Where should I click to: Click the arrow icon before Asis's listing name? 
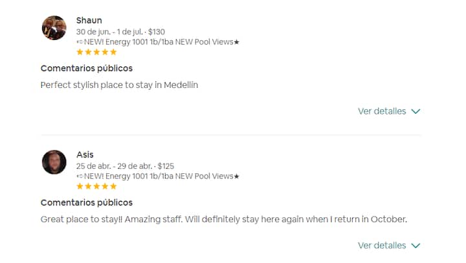[79, 176]
